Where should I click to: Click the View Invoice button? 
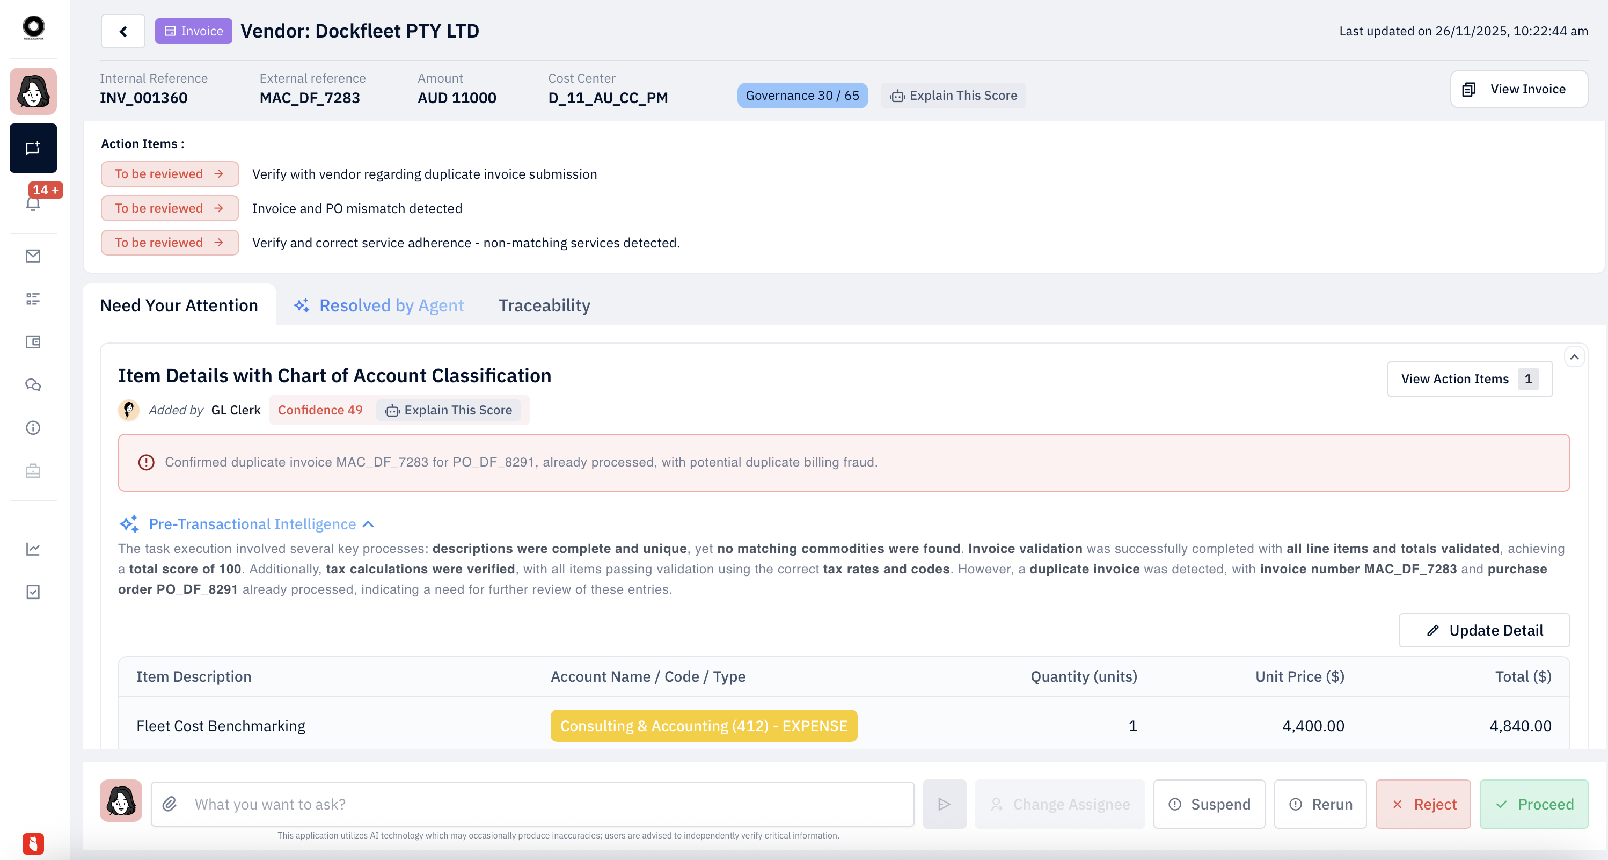1518,89
